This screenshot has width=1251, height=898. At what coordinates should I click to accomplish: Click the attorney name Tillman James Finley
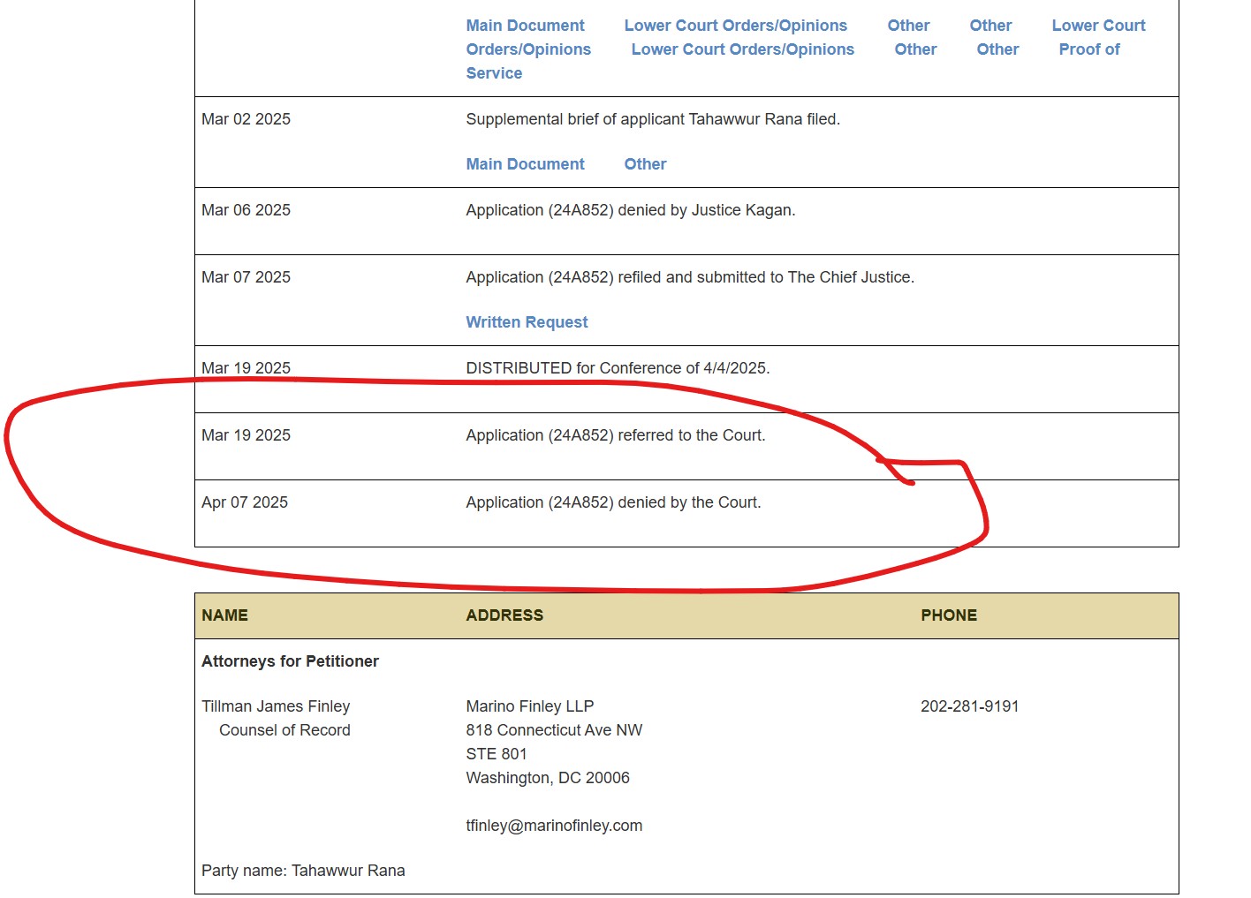click(276, 706)
